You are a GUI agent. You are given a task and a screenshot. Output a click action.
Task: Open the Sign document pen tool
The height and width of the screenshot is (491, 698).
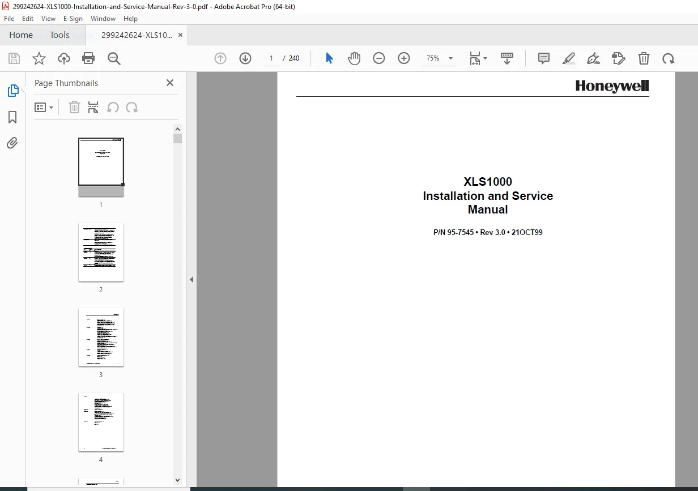coord(593,58)
